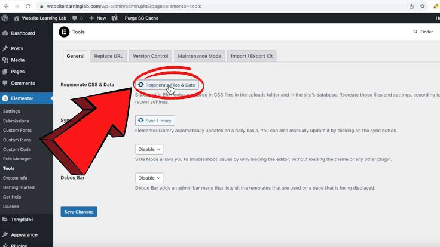440x247 pixels.
Task: Open Submissions submenu item
Action: 16,121
